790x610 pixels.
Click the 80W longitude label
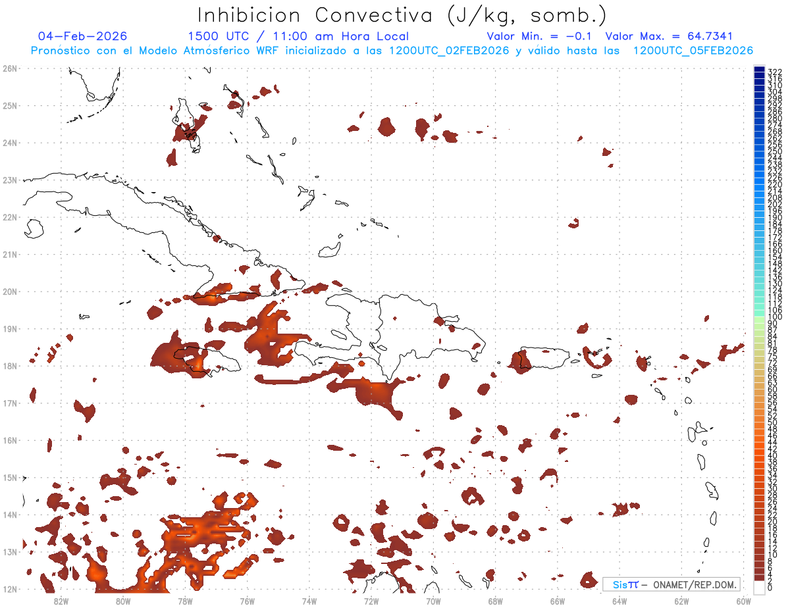tap(123, 601)
